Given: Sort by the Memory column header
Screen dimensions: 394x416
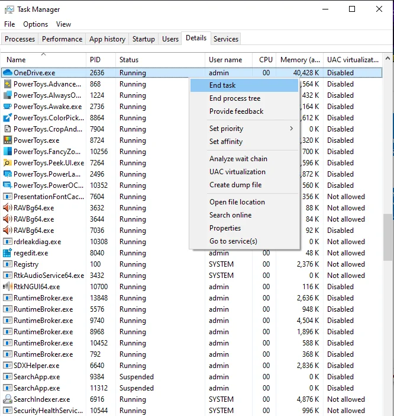Looking at the screenshot, I should pos(300,60).
